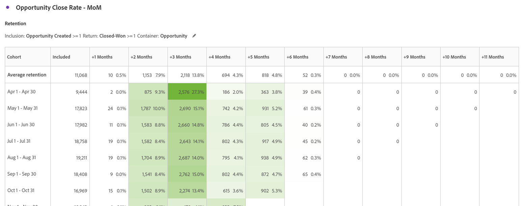The height and width of the screenshot is (206, 524).
Task: Select the +3 Months column header
Action: [180, 57]
